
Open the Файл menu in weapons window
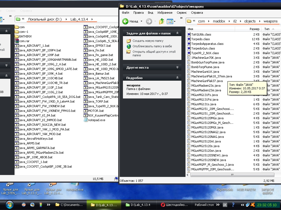[x=125, y=13]
